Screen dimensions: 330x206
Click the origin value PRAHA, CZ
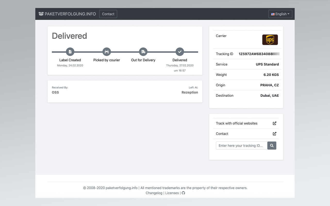coord(270,85)
